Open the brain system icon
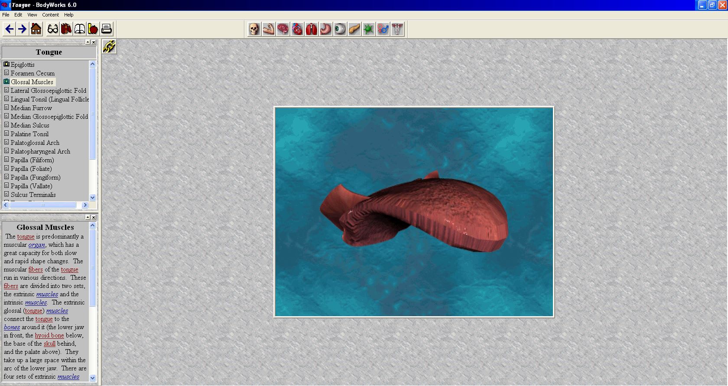Image resolution: width=728 pixels, height=386 pixels. (x=283, y=29)
